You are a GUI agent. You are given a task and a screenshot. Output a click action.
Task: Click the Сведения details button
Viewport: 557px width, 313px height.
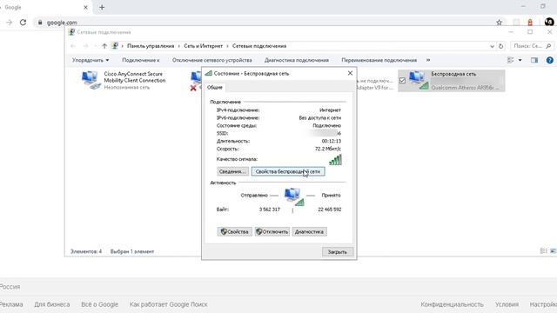(232, 171)
